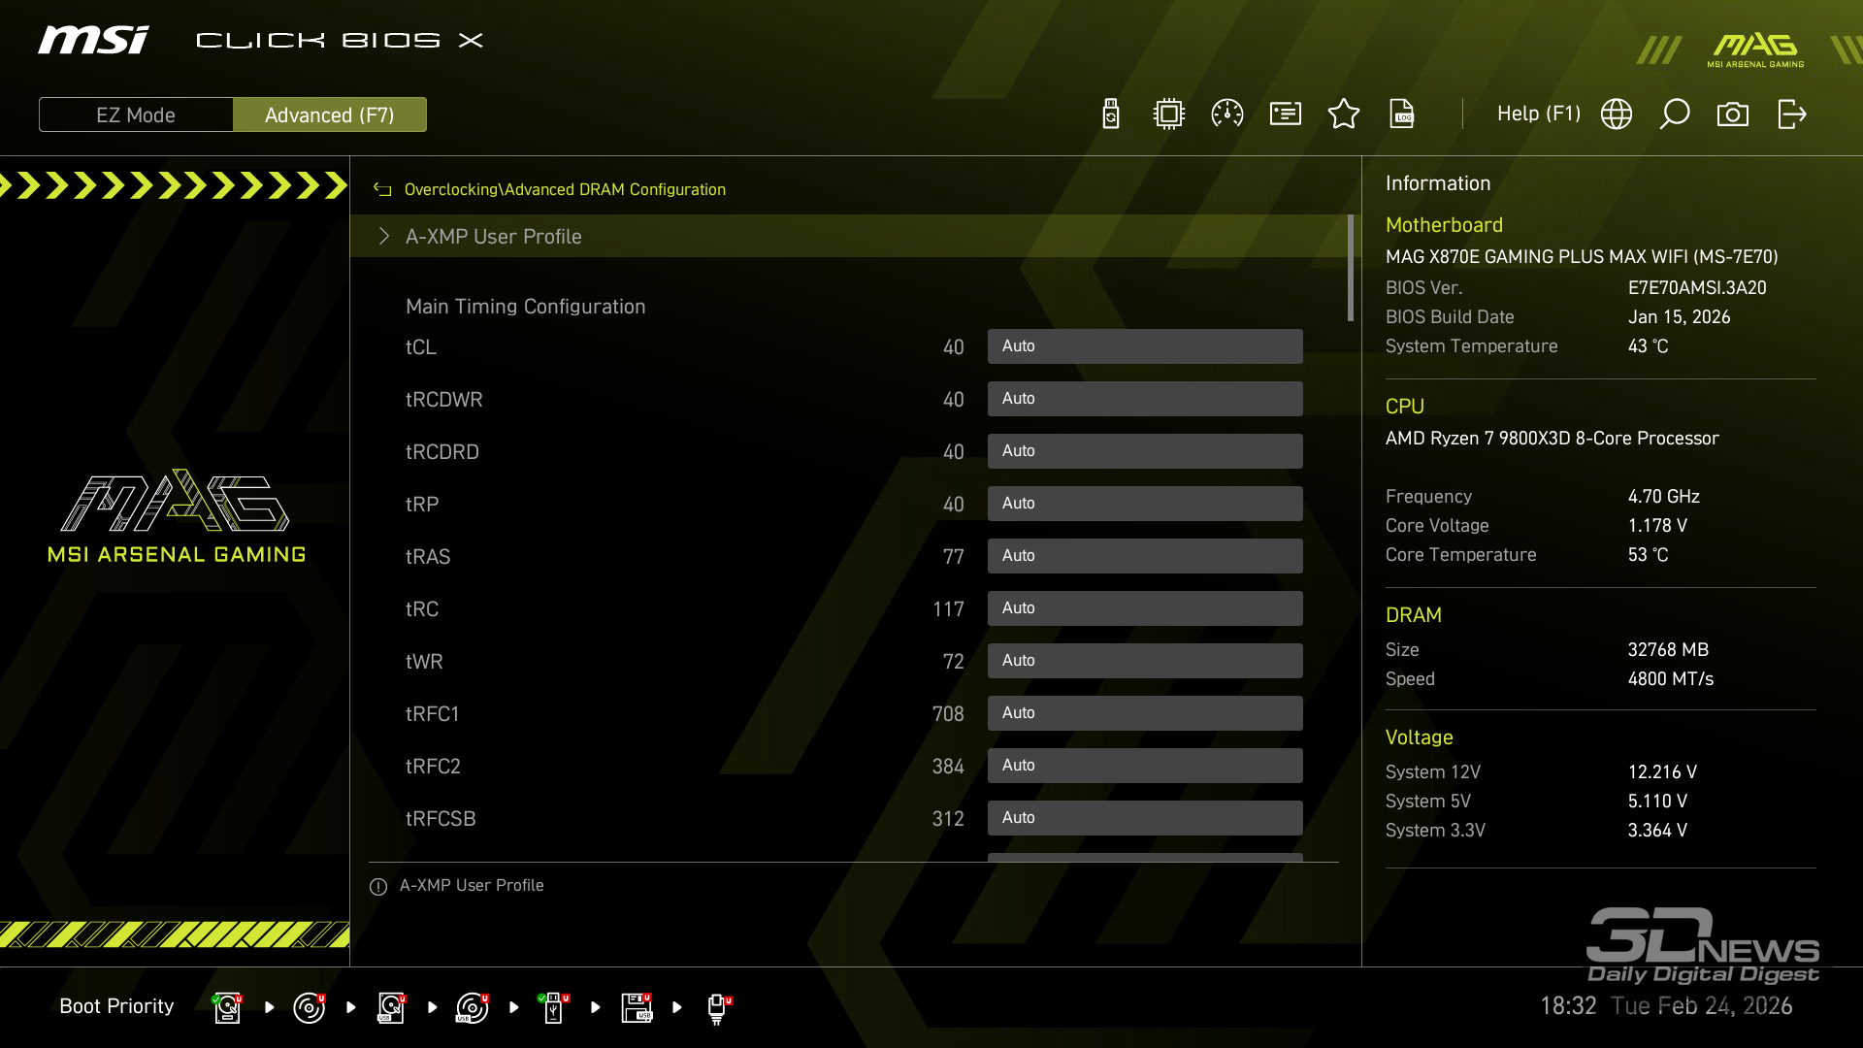The image size is (1863, 1048).
Task: Select the UEFI hard disk boot device
Action: click(227, 1007)
